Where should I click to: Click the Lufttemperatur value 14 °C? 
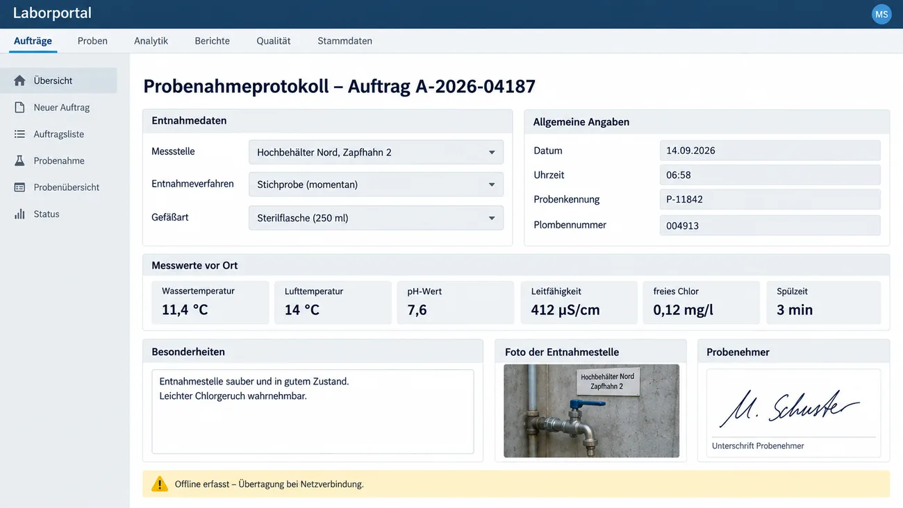pyautogui.click(x=302, y=310)
